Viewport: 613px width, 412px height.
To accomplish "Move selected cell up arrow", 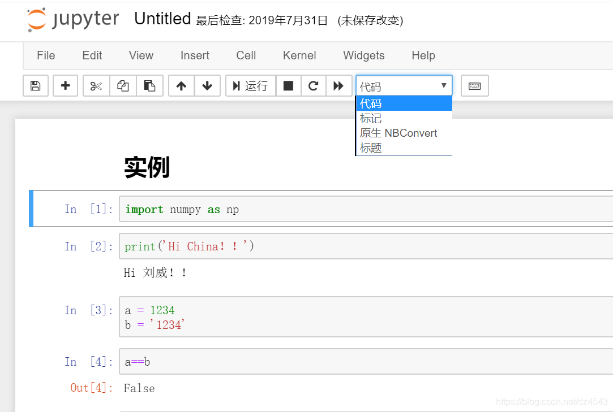I will pos(181,85).
